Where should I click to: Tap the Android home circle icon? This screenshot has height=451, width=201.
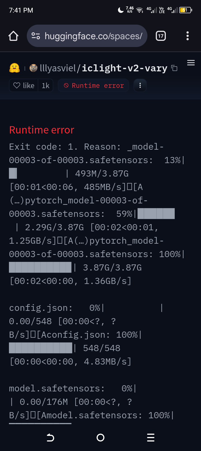(100, 437)
